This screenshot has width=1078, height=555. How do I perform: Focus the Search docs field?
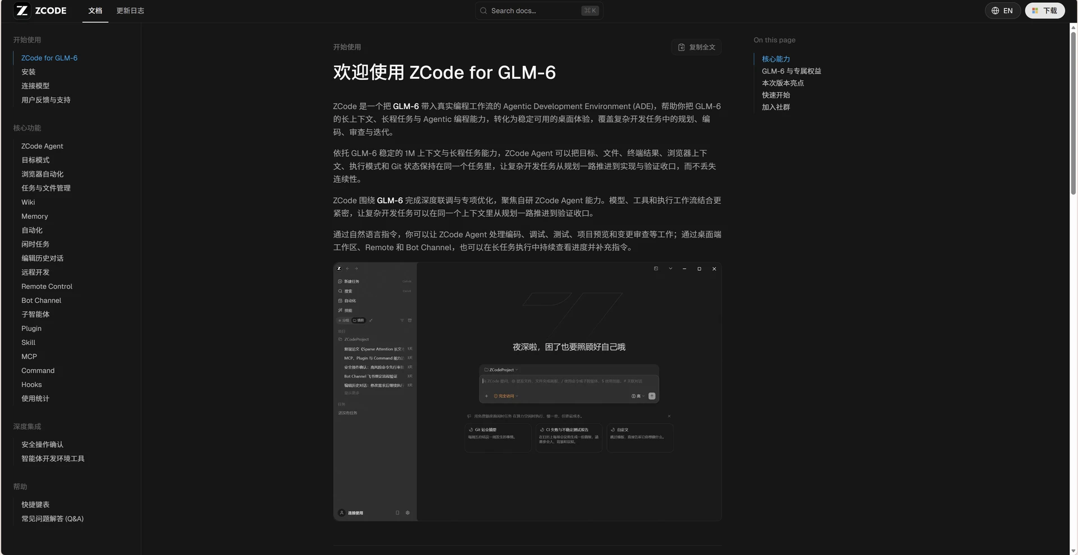click(539, 11)
